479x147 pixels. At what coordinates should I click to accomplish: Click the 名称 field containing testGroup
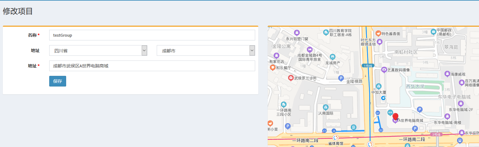[x=152, y=35]
